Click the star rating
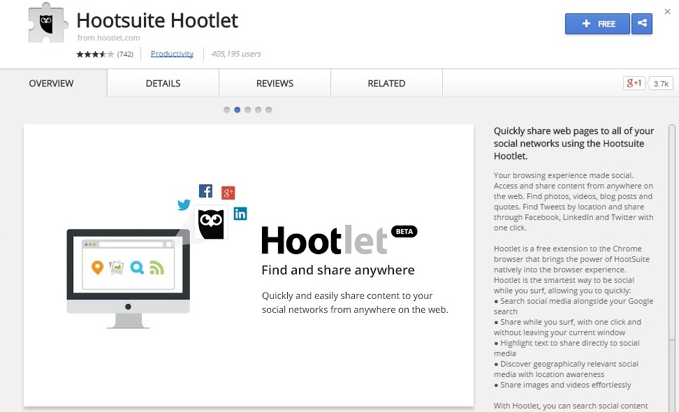 tap(95, 54)
